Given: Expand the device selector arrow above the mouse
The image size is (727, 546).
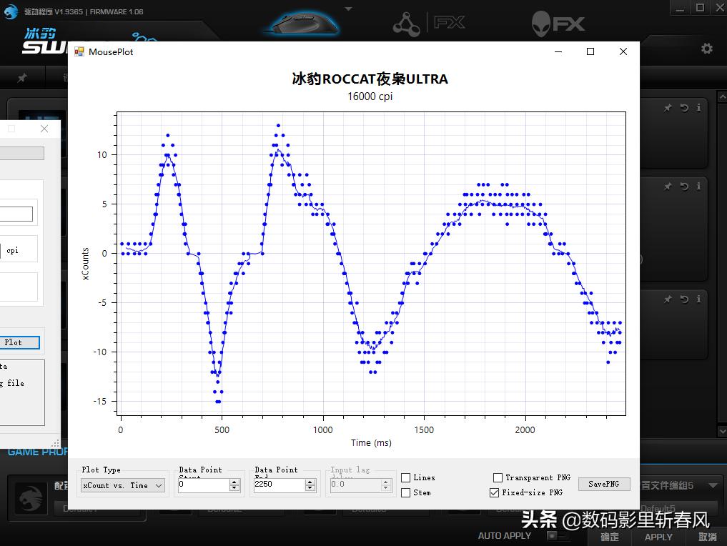Looking at the screenshot, I should click(x=348, y=9).
